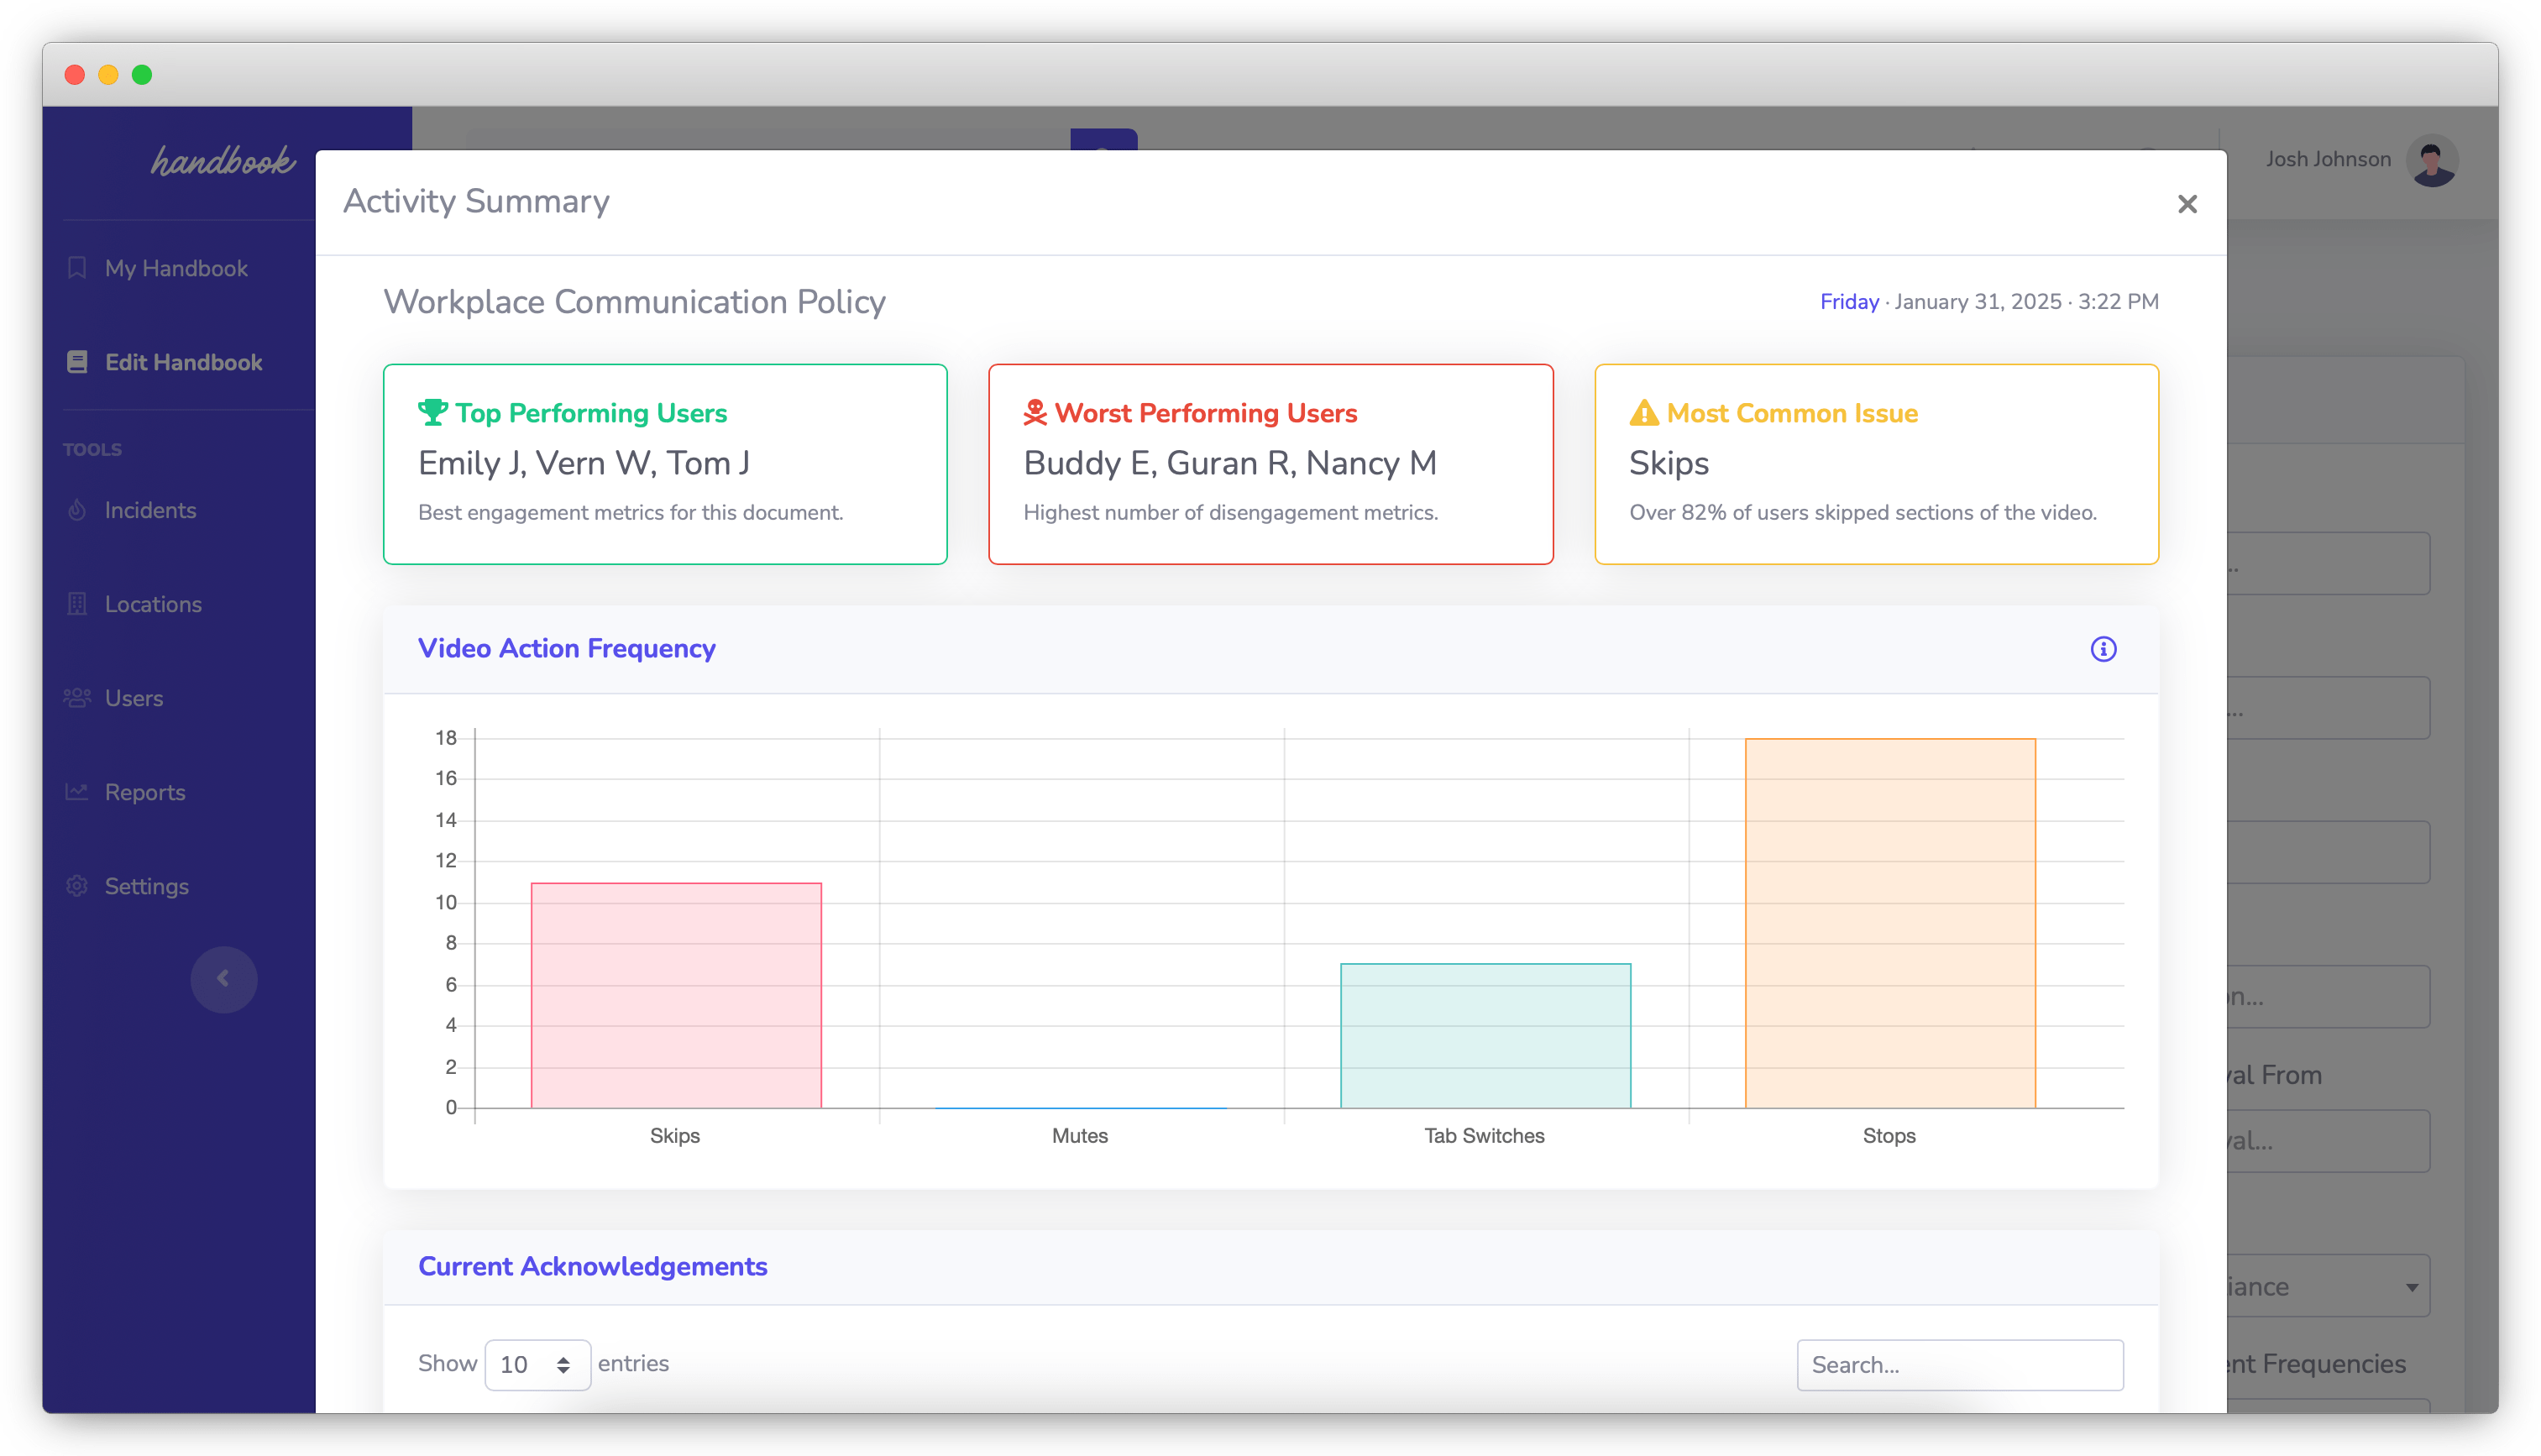
Task: Open the Show entries dropdown
Action: click(537, 1364)
